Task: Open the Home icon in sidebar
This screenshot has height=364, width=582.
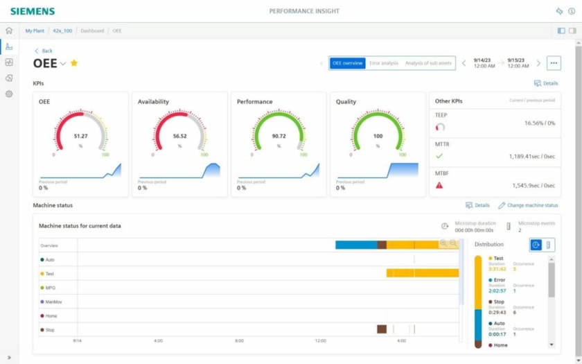Action: coord(9,31)
